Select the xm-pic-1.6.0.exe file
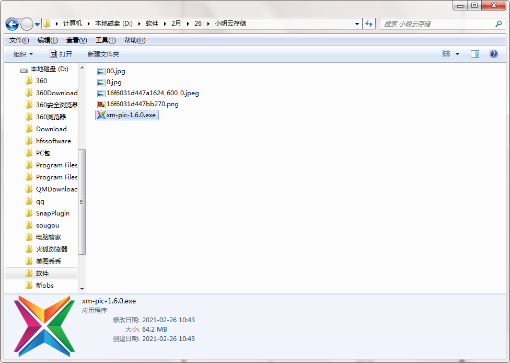Viewport: 510px width, 363px height. click(127, 115)
